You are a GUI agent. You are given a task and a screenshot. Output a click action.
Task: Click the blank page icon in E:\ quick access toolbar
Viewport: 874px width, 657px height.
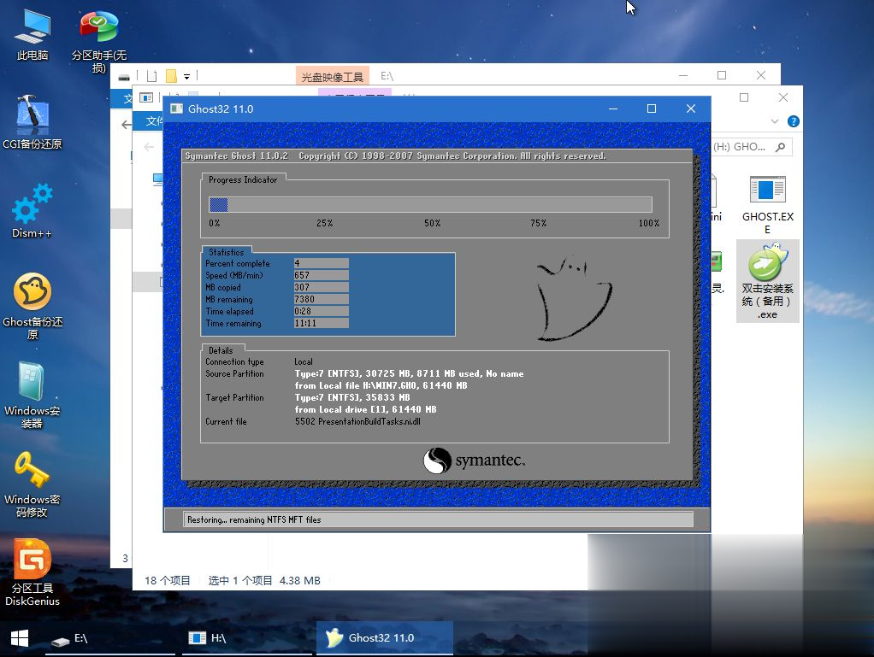151,76
